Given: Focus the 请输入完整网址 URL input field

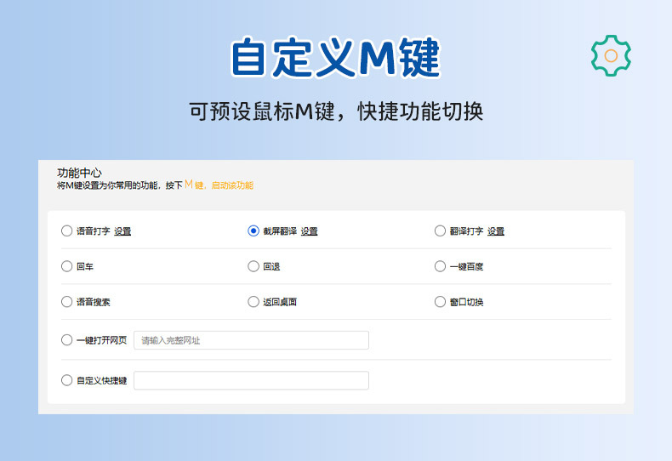Looking at the screenshot, I should pos(251,340).
